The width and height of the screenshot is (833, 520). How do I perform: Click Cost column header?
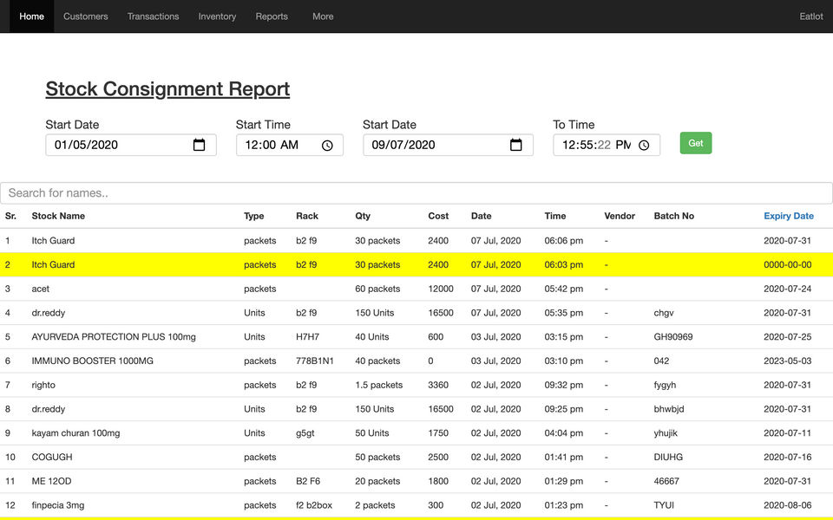pyautogui.click(x=438, y=216)
